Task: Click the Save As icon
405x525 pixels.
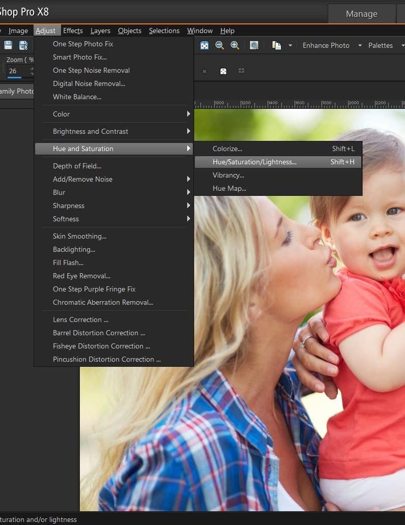Action: tap(23, 45)
